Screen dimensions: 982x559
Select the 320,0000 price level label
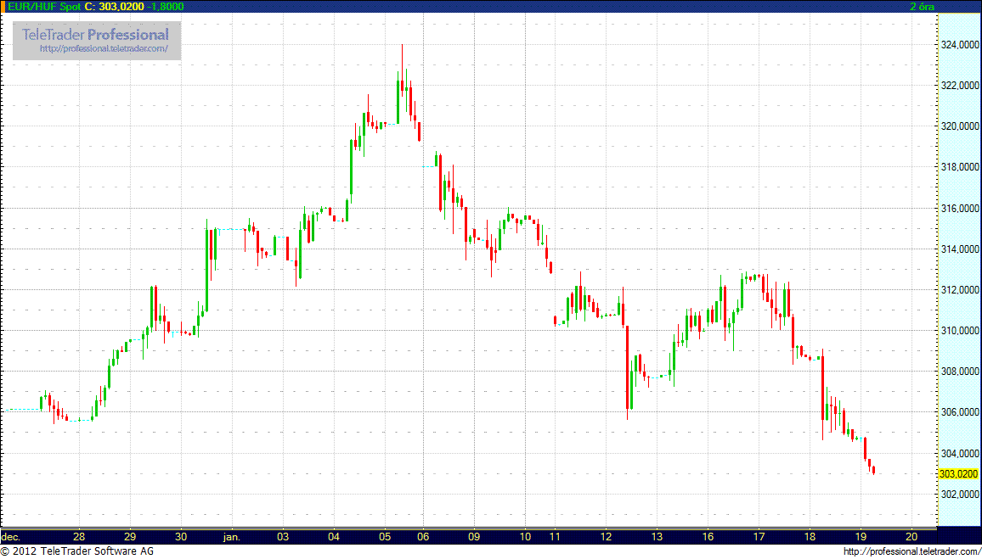959,126
